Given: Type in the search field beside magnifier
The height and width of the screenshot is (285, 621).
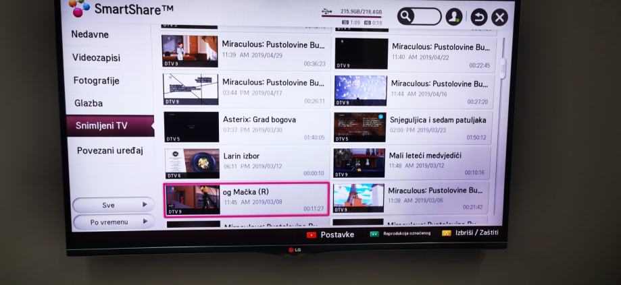Looking at the screenshot, I should click(x=427, y=17).
